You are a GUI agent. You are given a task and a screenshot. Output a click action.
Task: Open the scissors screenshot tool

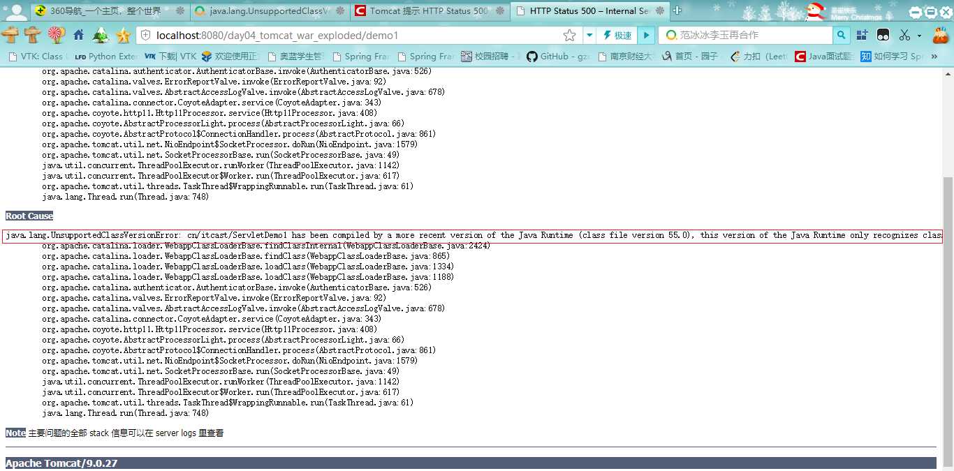tap(905, 35)
